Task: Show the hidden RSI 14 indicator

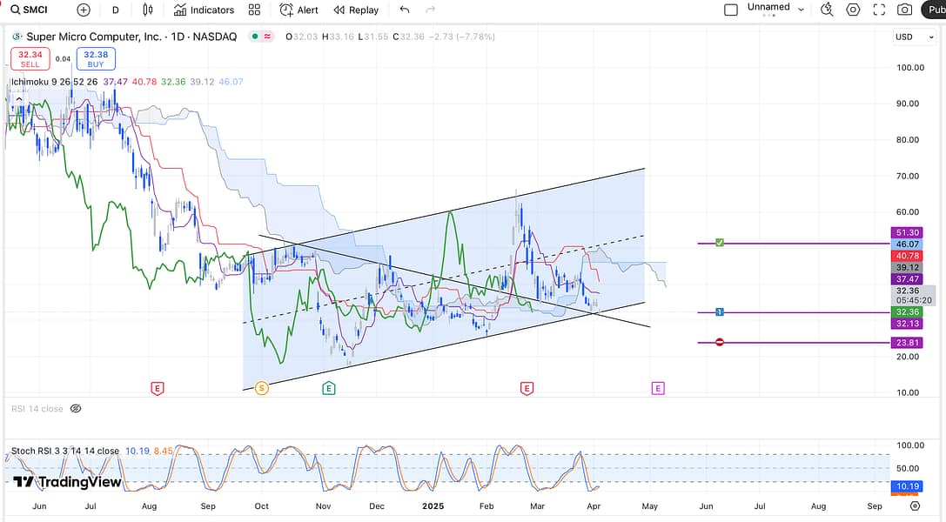Action: [x=75, y=408]
